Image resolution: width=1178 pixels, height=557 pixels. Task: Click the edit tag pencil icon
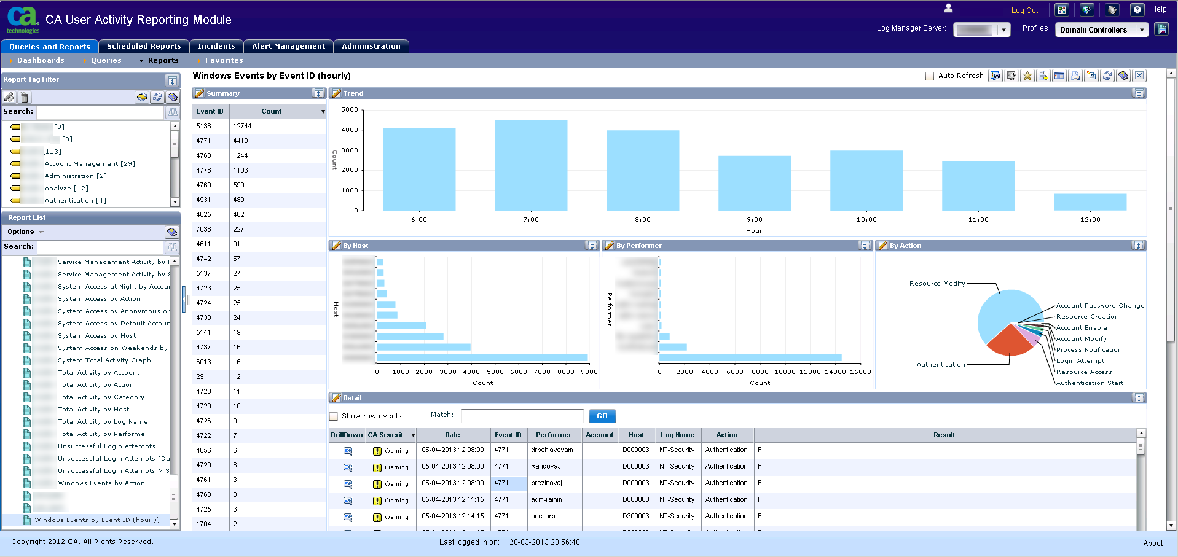[9, 97]
